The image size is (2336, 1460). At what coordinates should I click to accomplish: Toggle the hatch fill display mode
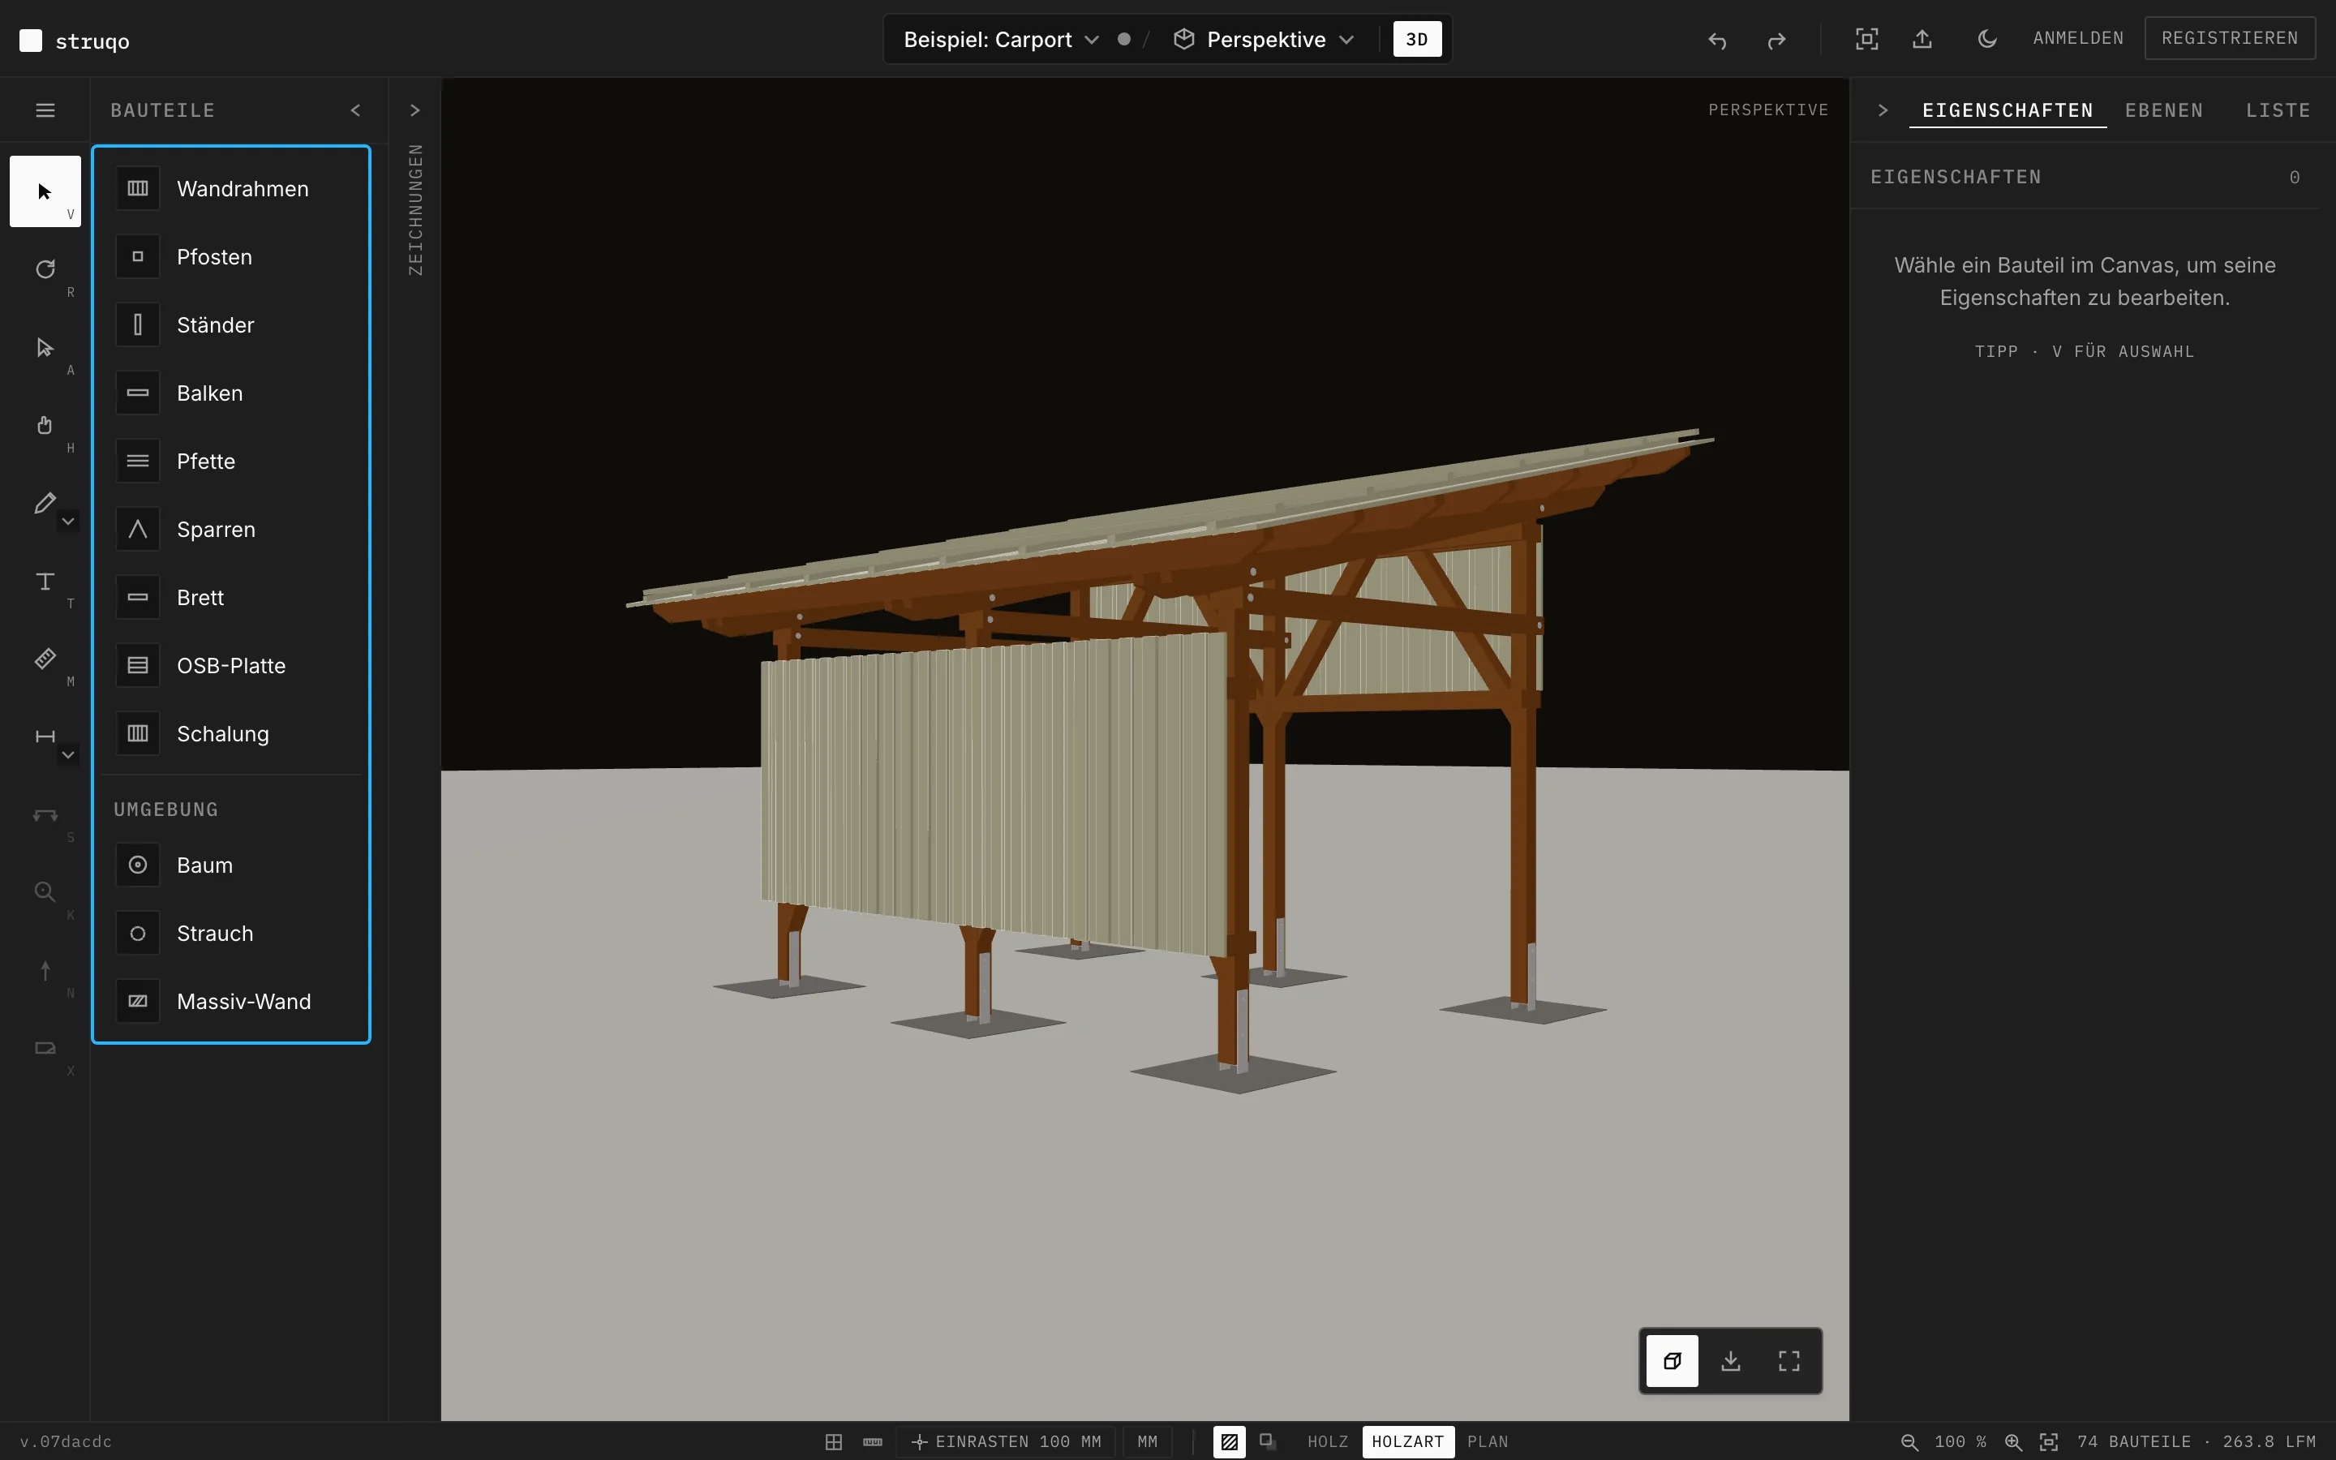(x=1229, y=1441)
